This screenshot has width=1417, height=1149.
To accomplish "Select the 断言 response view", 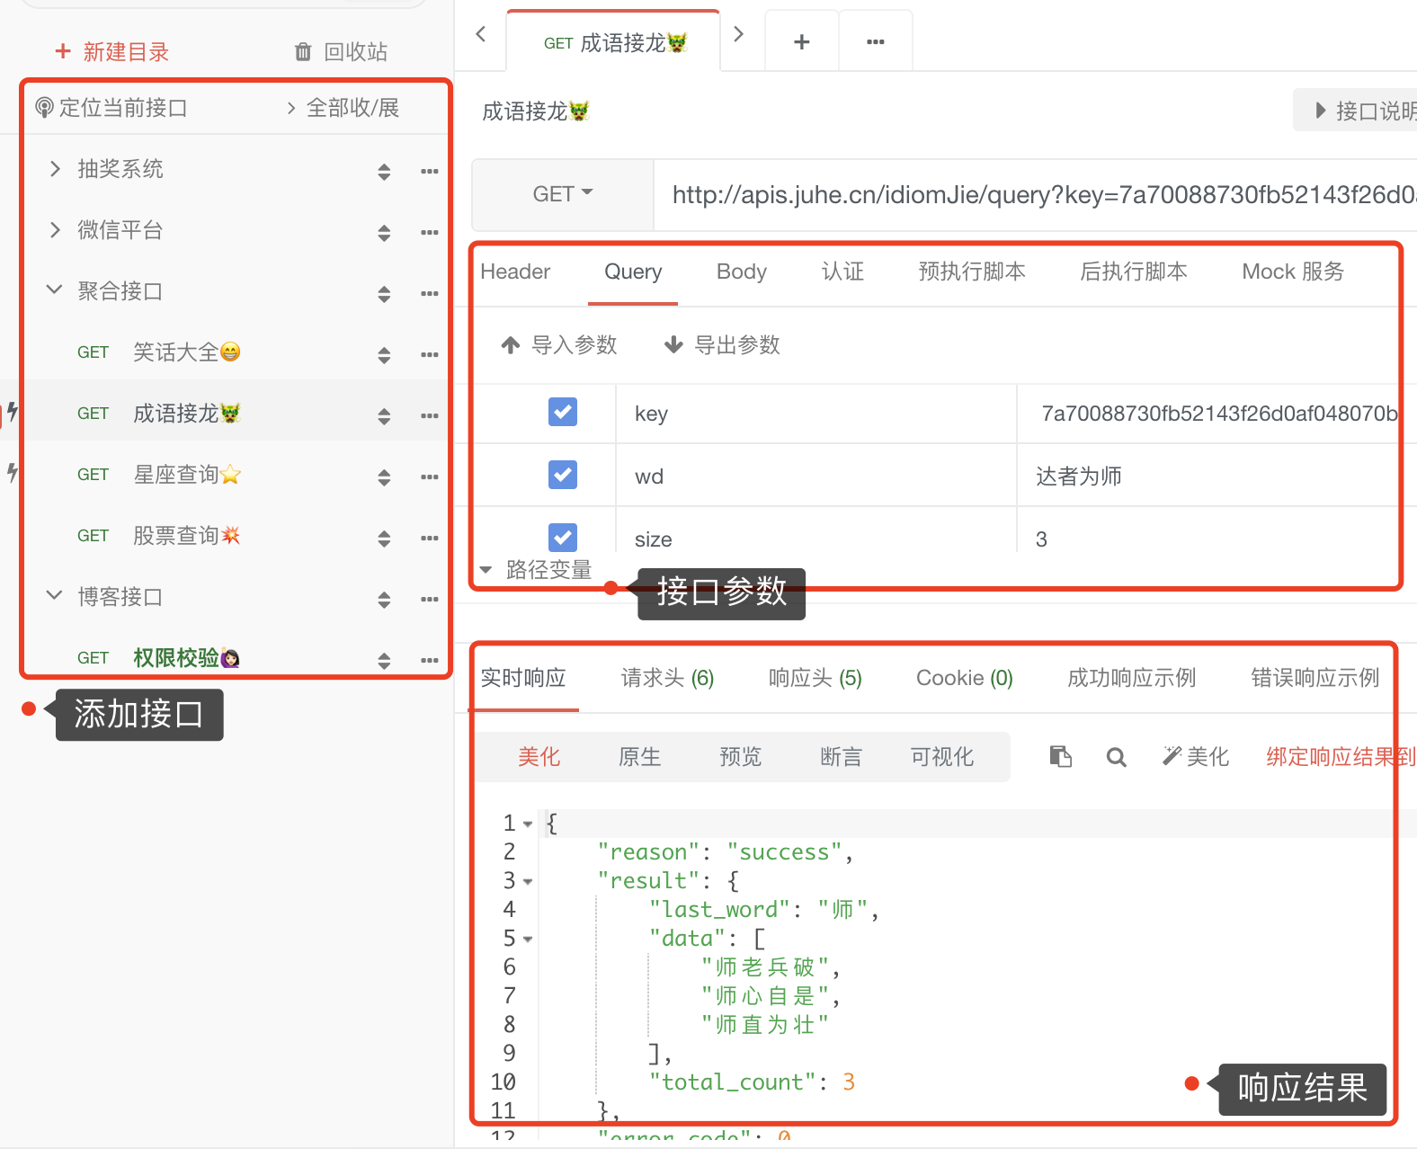I will [842, 757].
